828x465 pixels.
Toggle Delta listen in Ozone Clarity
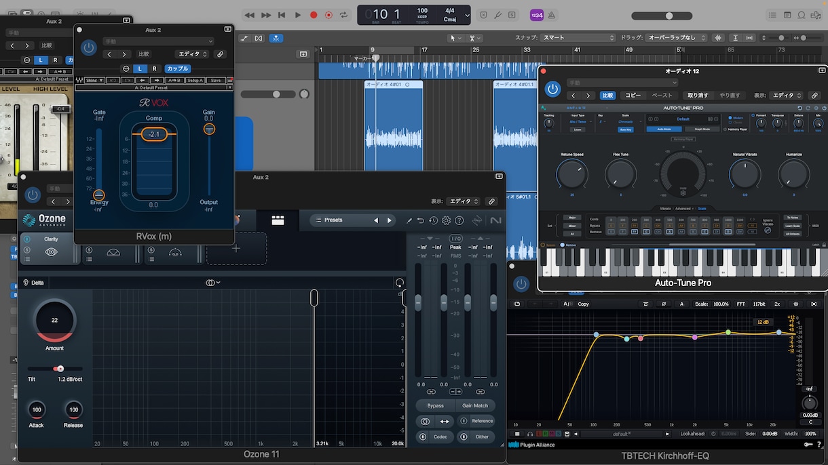[33, 283]
